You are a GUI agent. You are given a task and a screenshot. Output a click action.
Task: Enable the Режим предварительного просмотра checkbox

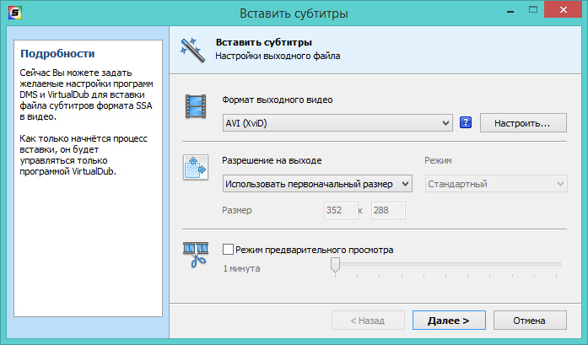pyautogui.click(x=228, y=250)
